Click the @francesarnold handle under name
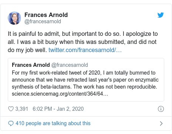 click(x=43, y=21)
